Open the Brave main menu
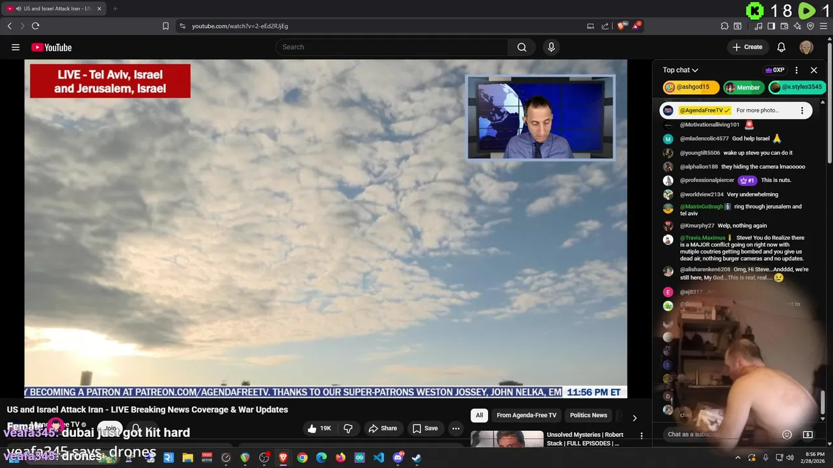This screenshot has height=468, width=833. click(x=823, y=26)
